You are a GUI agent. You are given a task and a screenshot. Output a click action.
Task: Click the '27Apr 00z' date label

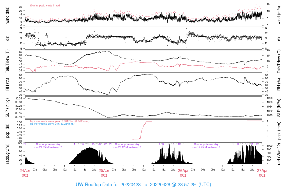point(262,173)
